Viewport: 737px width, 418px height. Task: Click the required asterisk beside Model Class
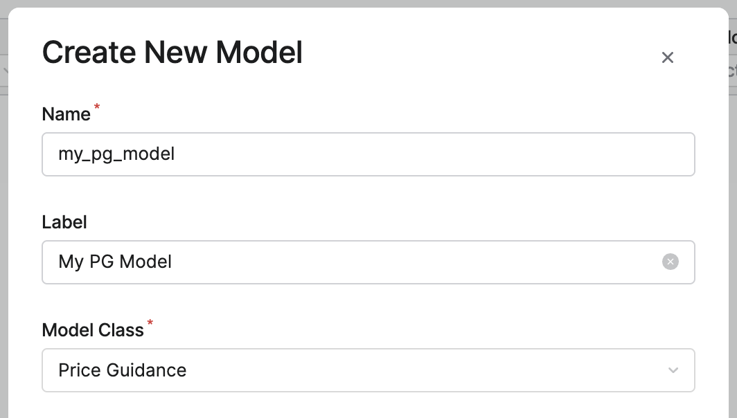150,322
